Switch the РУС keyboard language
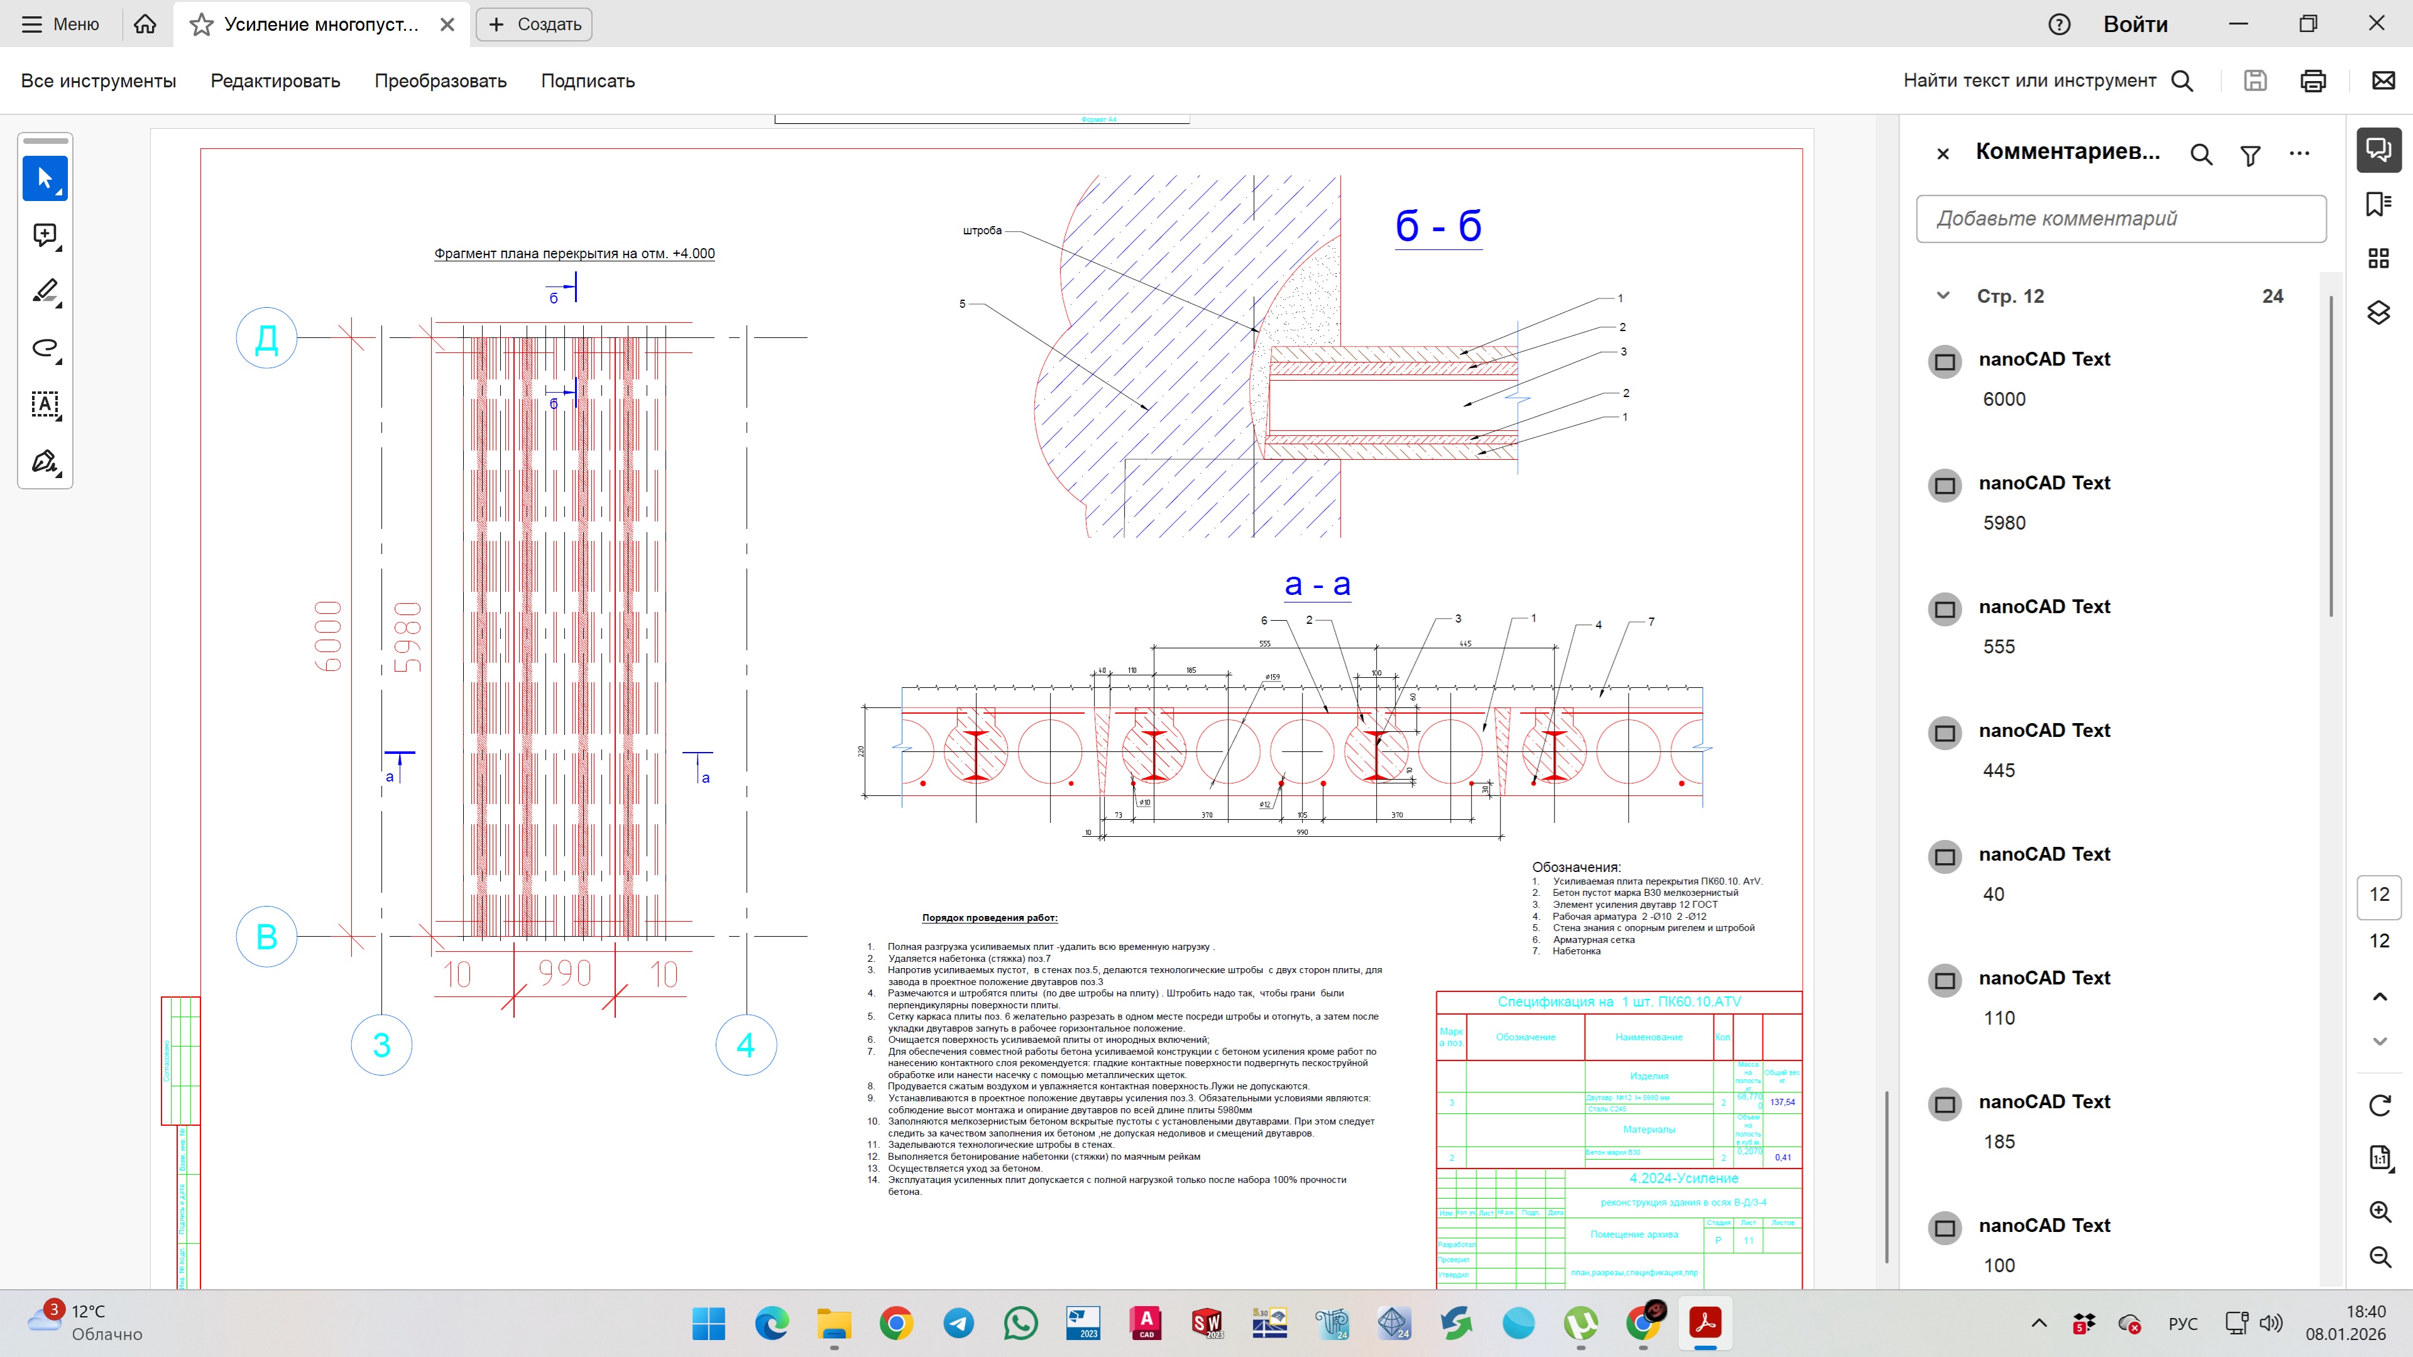The width and height of the screenshot is (2413, 1357). tap(2182, 1323)
